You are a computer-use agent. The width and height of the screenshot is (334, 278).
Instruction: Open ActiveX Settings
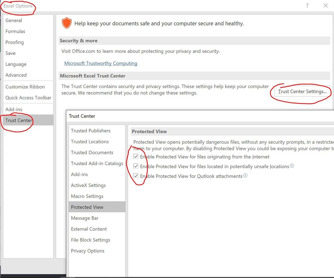97,185
